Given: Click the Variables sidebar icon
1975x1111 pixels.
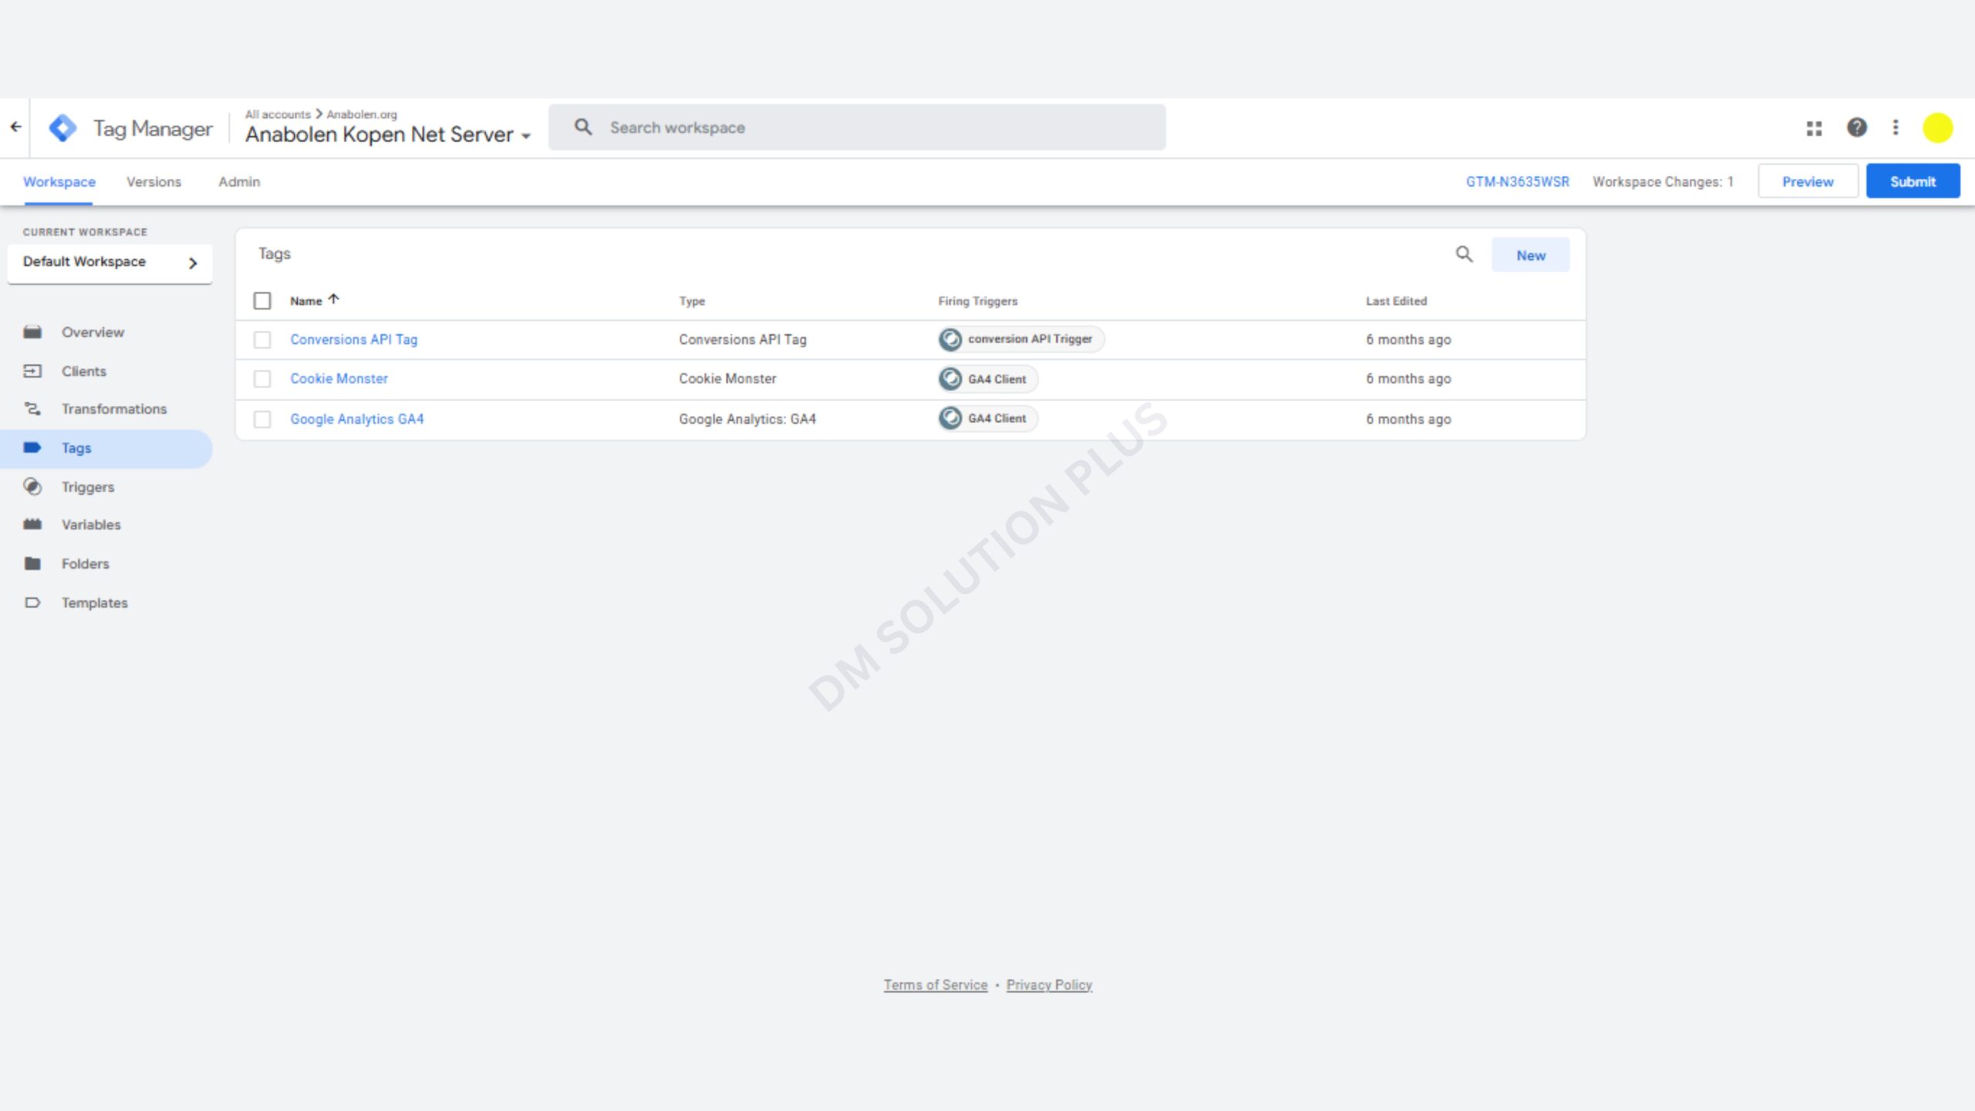Looking at the screenshot, I should [32, 525].
